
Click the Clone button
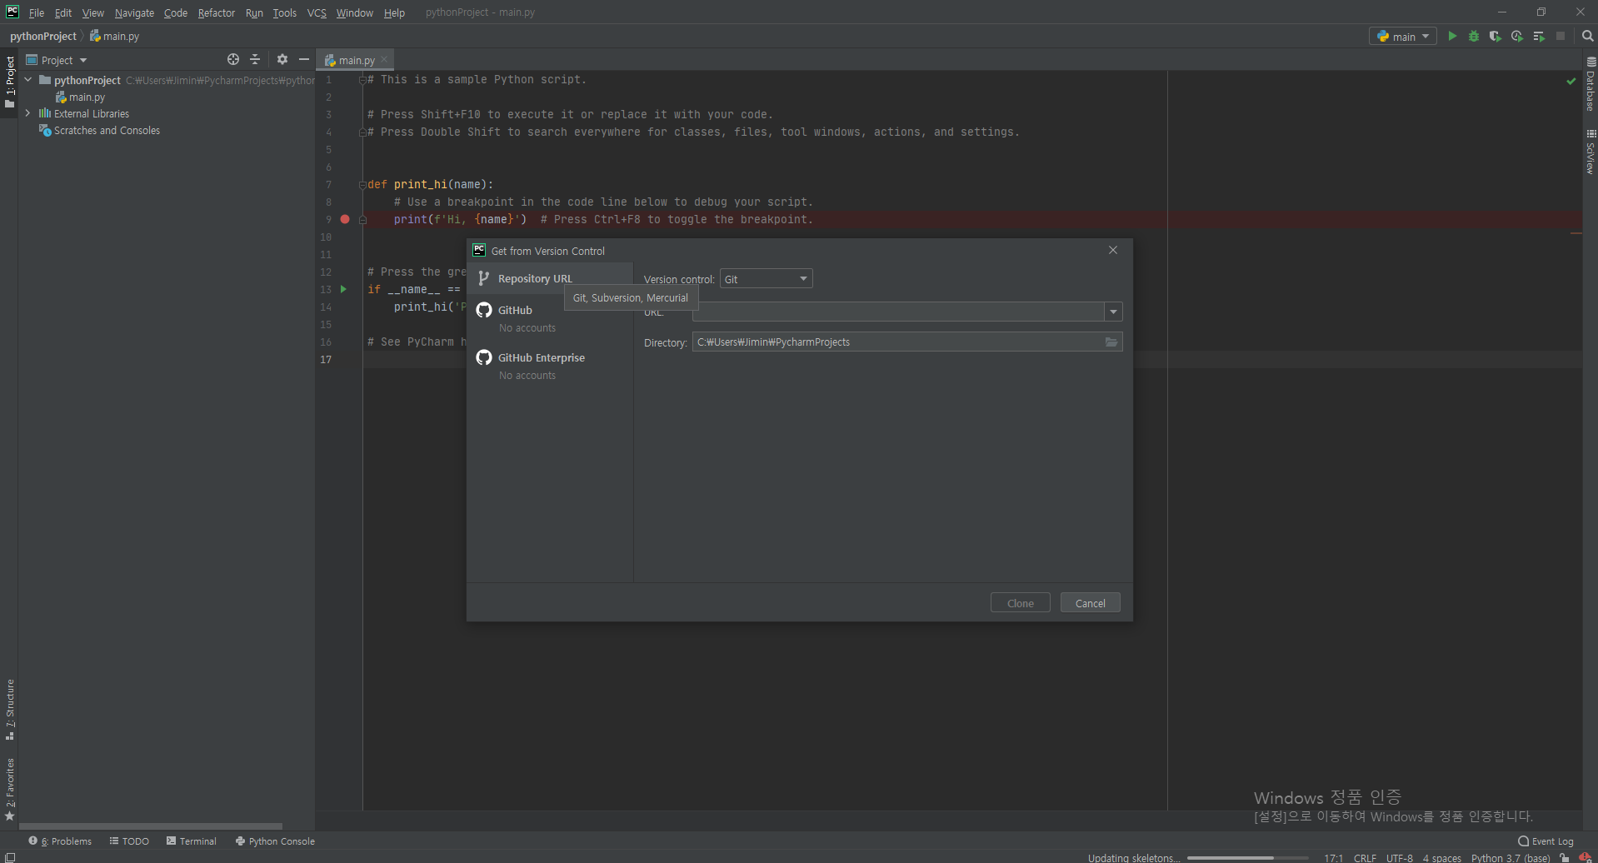point(1020,603)
